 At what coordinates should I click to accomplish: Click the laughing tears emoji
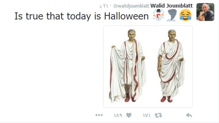point(185,15)
